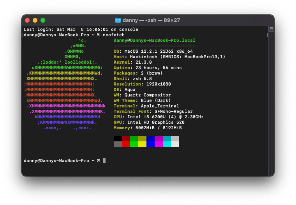Click the dark green color block
Image resolution: width=296 pixels, height=205 pixels.
tap(134, 139)
